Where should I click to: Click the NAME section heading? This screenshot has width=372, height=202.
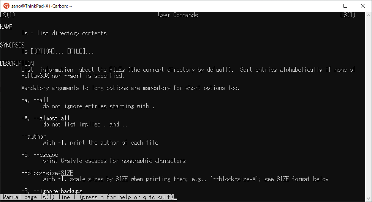click(x=6, y=27)
